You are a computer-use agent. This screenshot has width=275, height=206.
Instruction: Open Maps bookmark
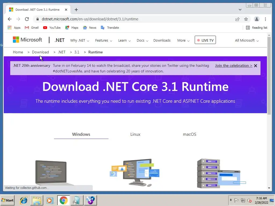tap(72, 28)
